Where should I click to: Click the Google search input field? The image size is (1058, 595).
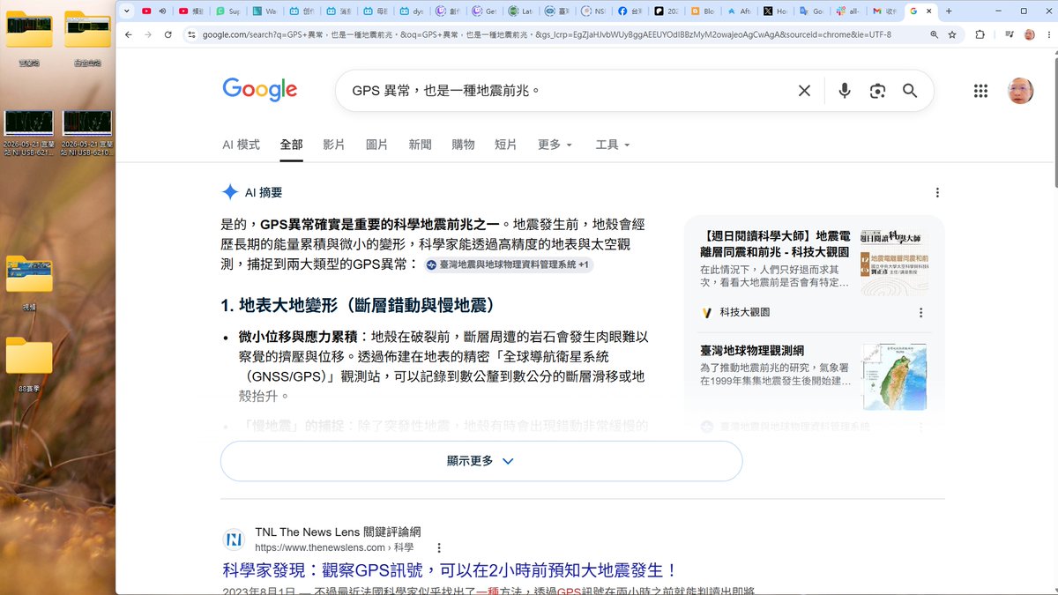(x=564, y=91)
